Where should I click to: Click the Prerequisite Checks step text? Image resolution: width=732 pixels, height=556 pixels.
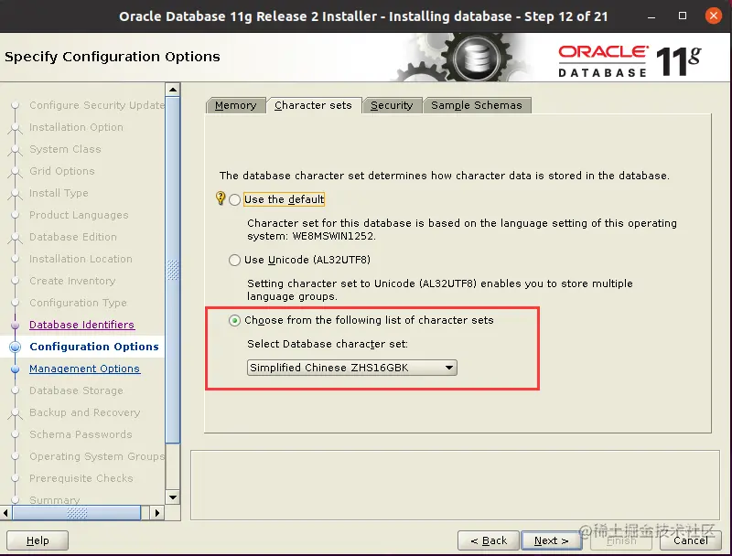point(81,478)
